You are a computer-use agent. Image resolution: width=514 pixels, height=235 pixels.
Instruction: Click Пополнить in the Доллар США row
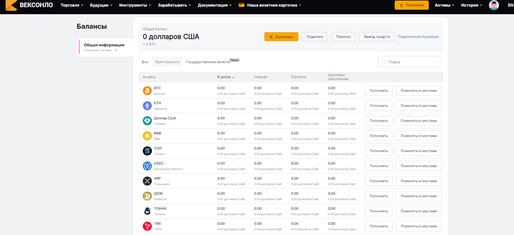coord(379,121)
